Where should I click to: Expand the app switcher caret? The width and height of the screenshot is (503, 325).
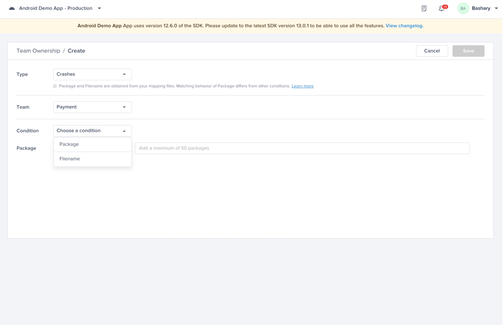pos(99,9)
